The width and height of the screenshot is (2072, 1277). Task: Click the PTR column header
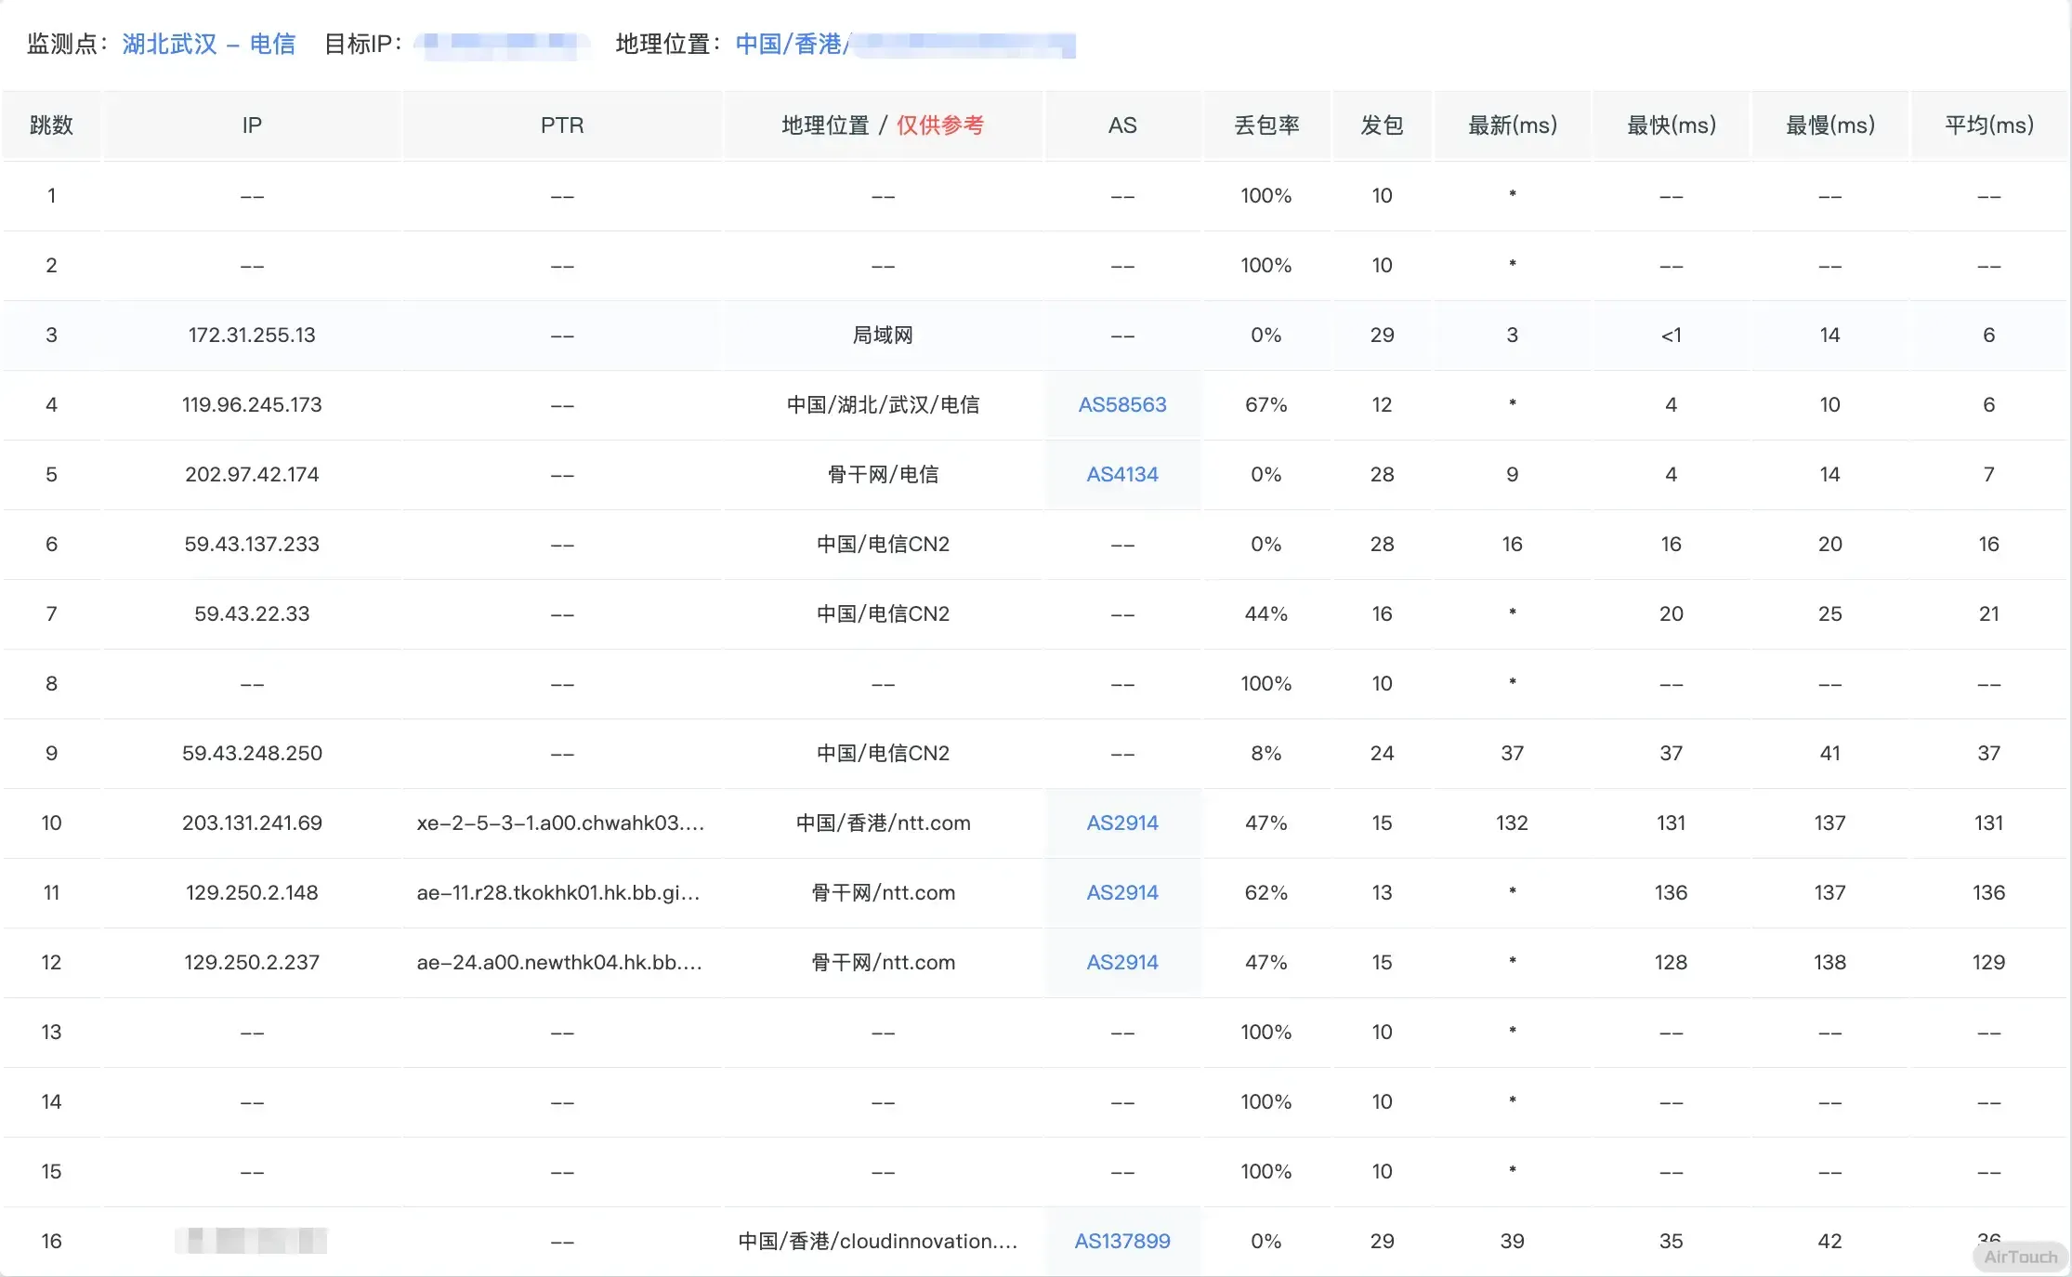click(x=562, y=125)
